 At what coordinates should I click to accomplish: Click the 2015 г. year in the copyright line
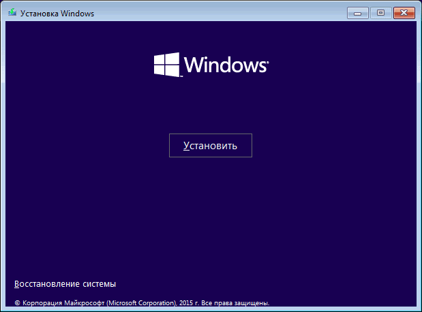click(188, 302)
